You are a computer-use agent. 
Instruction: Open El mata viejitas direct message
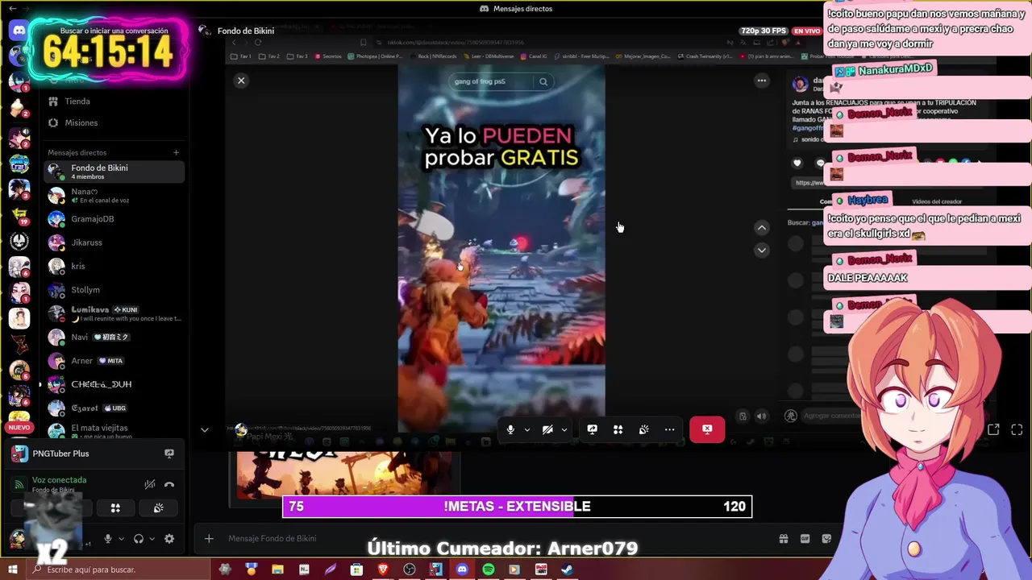pos(114,432)
